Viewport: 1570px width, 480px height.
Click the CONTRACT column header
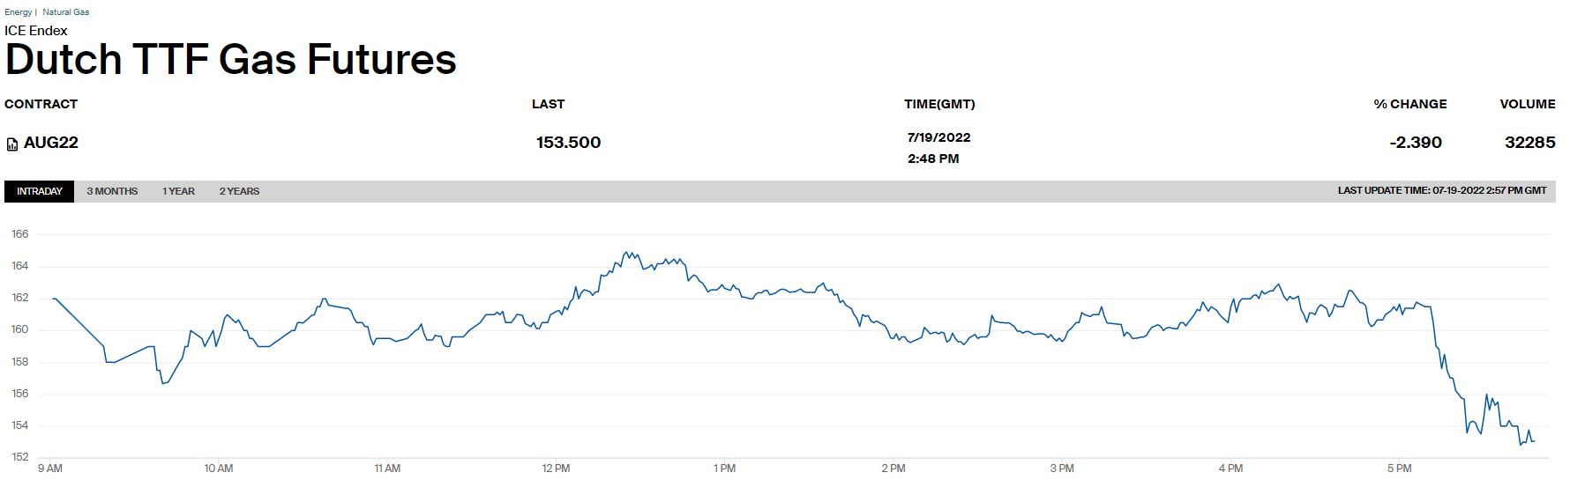coord(41,104)
